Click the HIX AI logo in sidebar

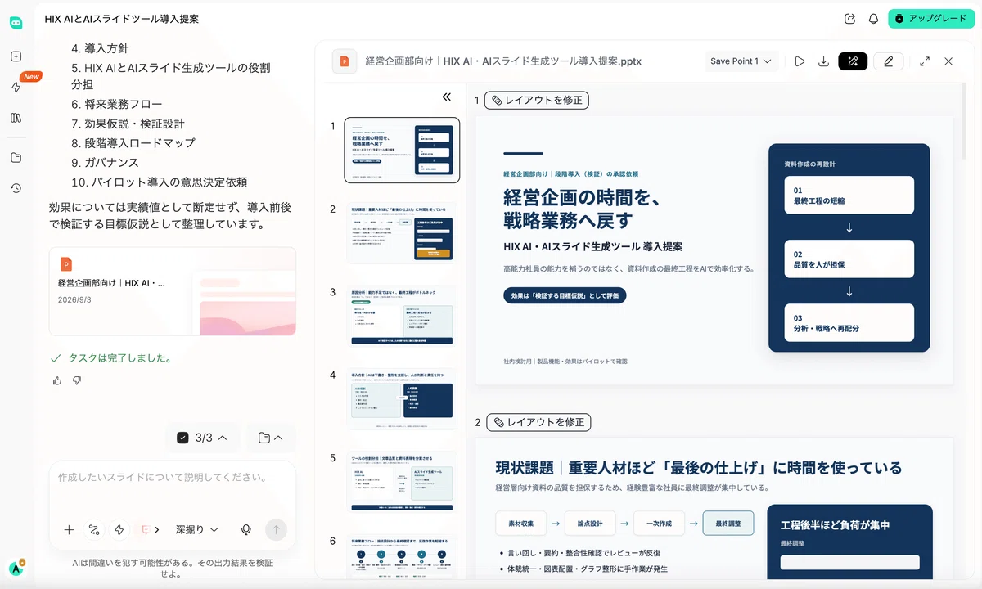[x=16, y=23]
